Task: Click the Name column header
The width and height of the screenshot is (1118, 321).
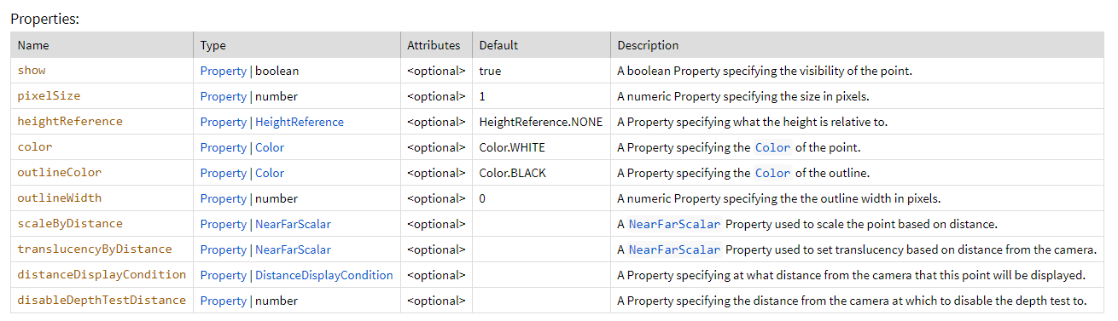Action: pyautogui.click(x=33, y=45)
